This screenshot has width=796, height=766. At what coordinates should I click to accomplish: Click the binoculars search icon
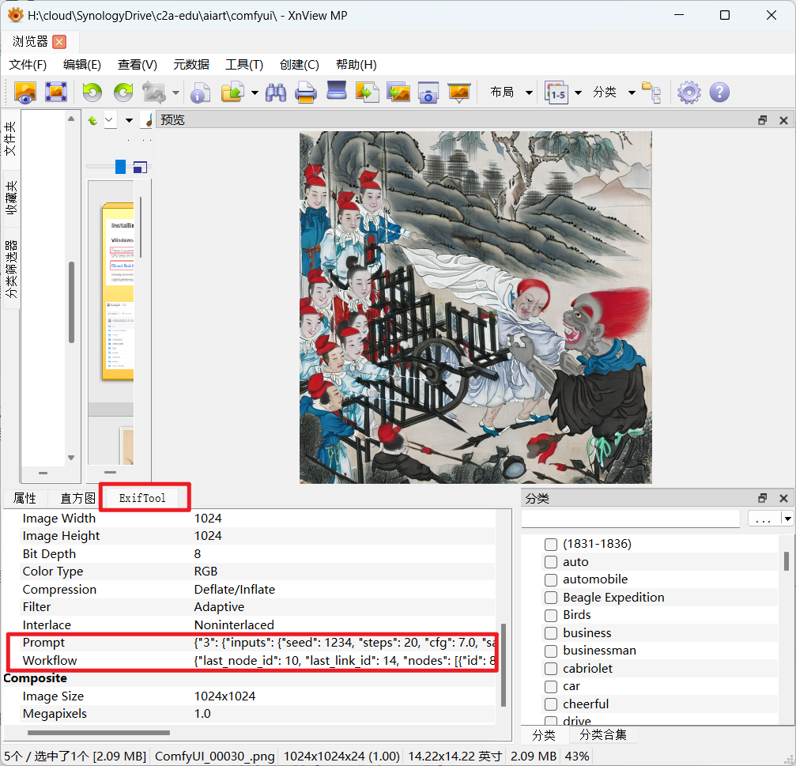point(276,92)
